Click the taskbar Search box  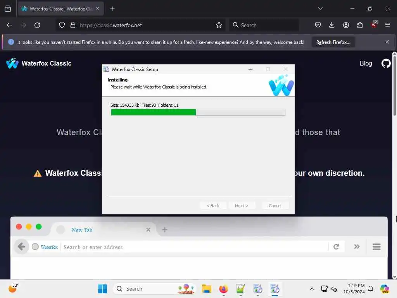[154, 289]
